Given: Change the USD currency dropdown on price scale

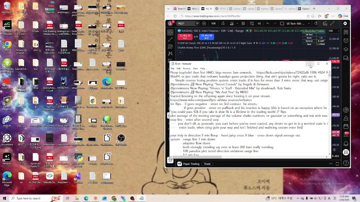Looking at the screenshot, I should (x=334, y=31).
